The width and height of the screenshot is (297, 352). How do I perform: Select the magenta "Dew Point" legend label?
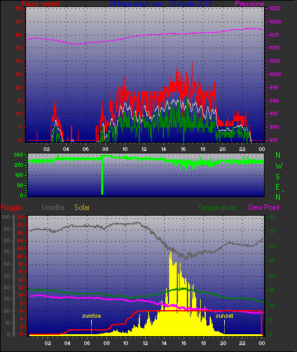coord(264,207)
